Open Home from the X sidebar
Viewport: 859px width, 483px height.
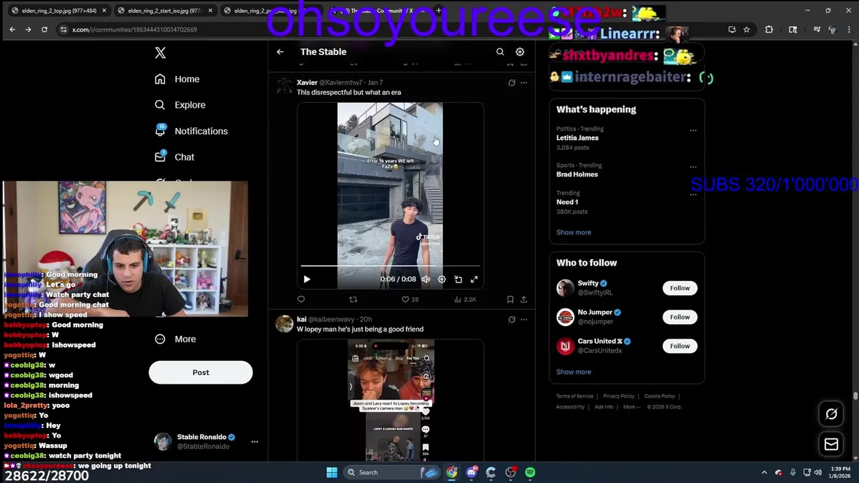(177, 79)
